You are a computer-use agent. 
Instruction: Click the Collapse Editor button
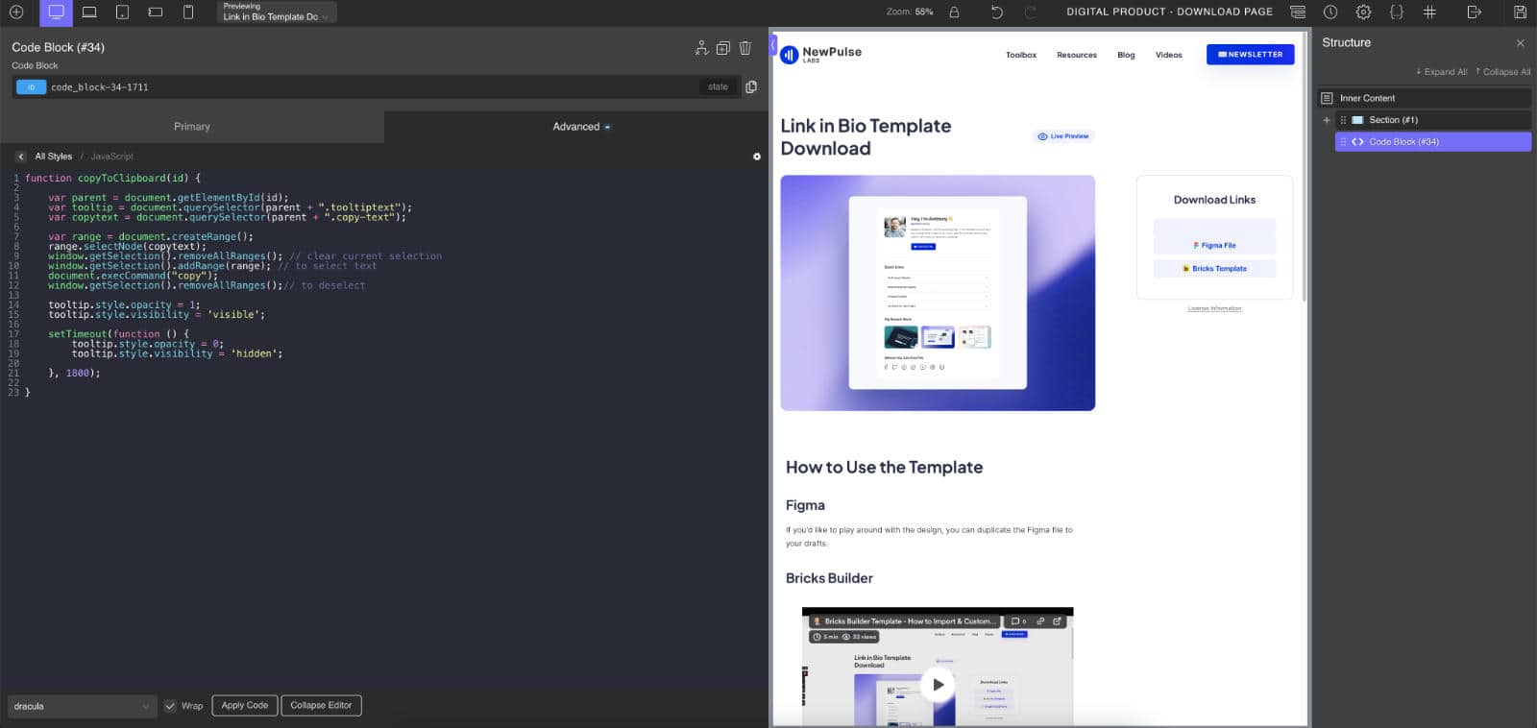(x=321, y=706)
